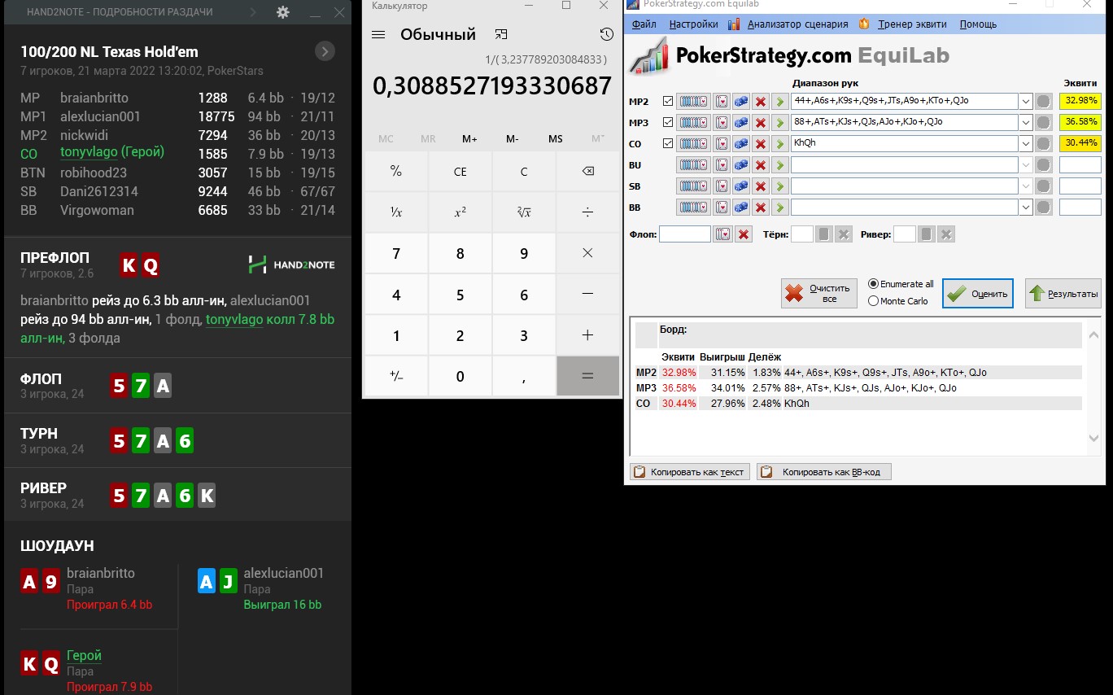Screen dimensions: 1113x695
Task: Open card picker for BB row
Action: pos(721,207)
